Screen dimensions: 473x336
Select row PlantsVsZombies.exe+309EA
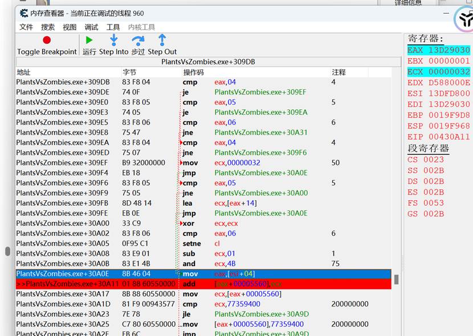coord(203,142)
